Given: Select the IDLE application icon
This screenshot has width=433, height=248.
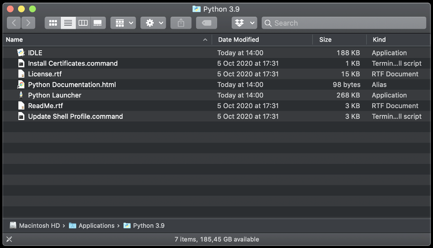Looking at the screenshot, I should pyautogui.click(x=21, y=53).
